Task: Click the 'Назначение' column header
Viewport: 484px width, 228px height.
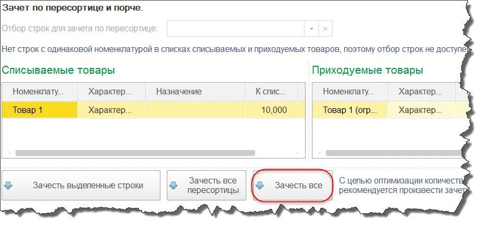Action: click(195, 91)
